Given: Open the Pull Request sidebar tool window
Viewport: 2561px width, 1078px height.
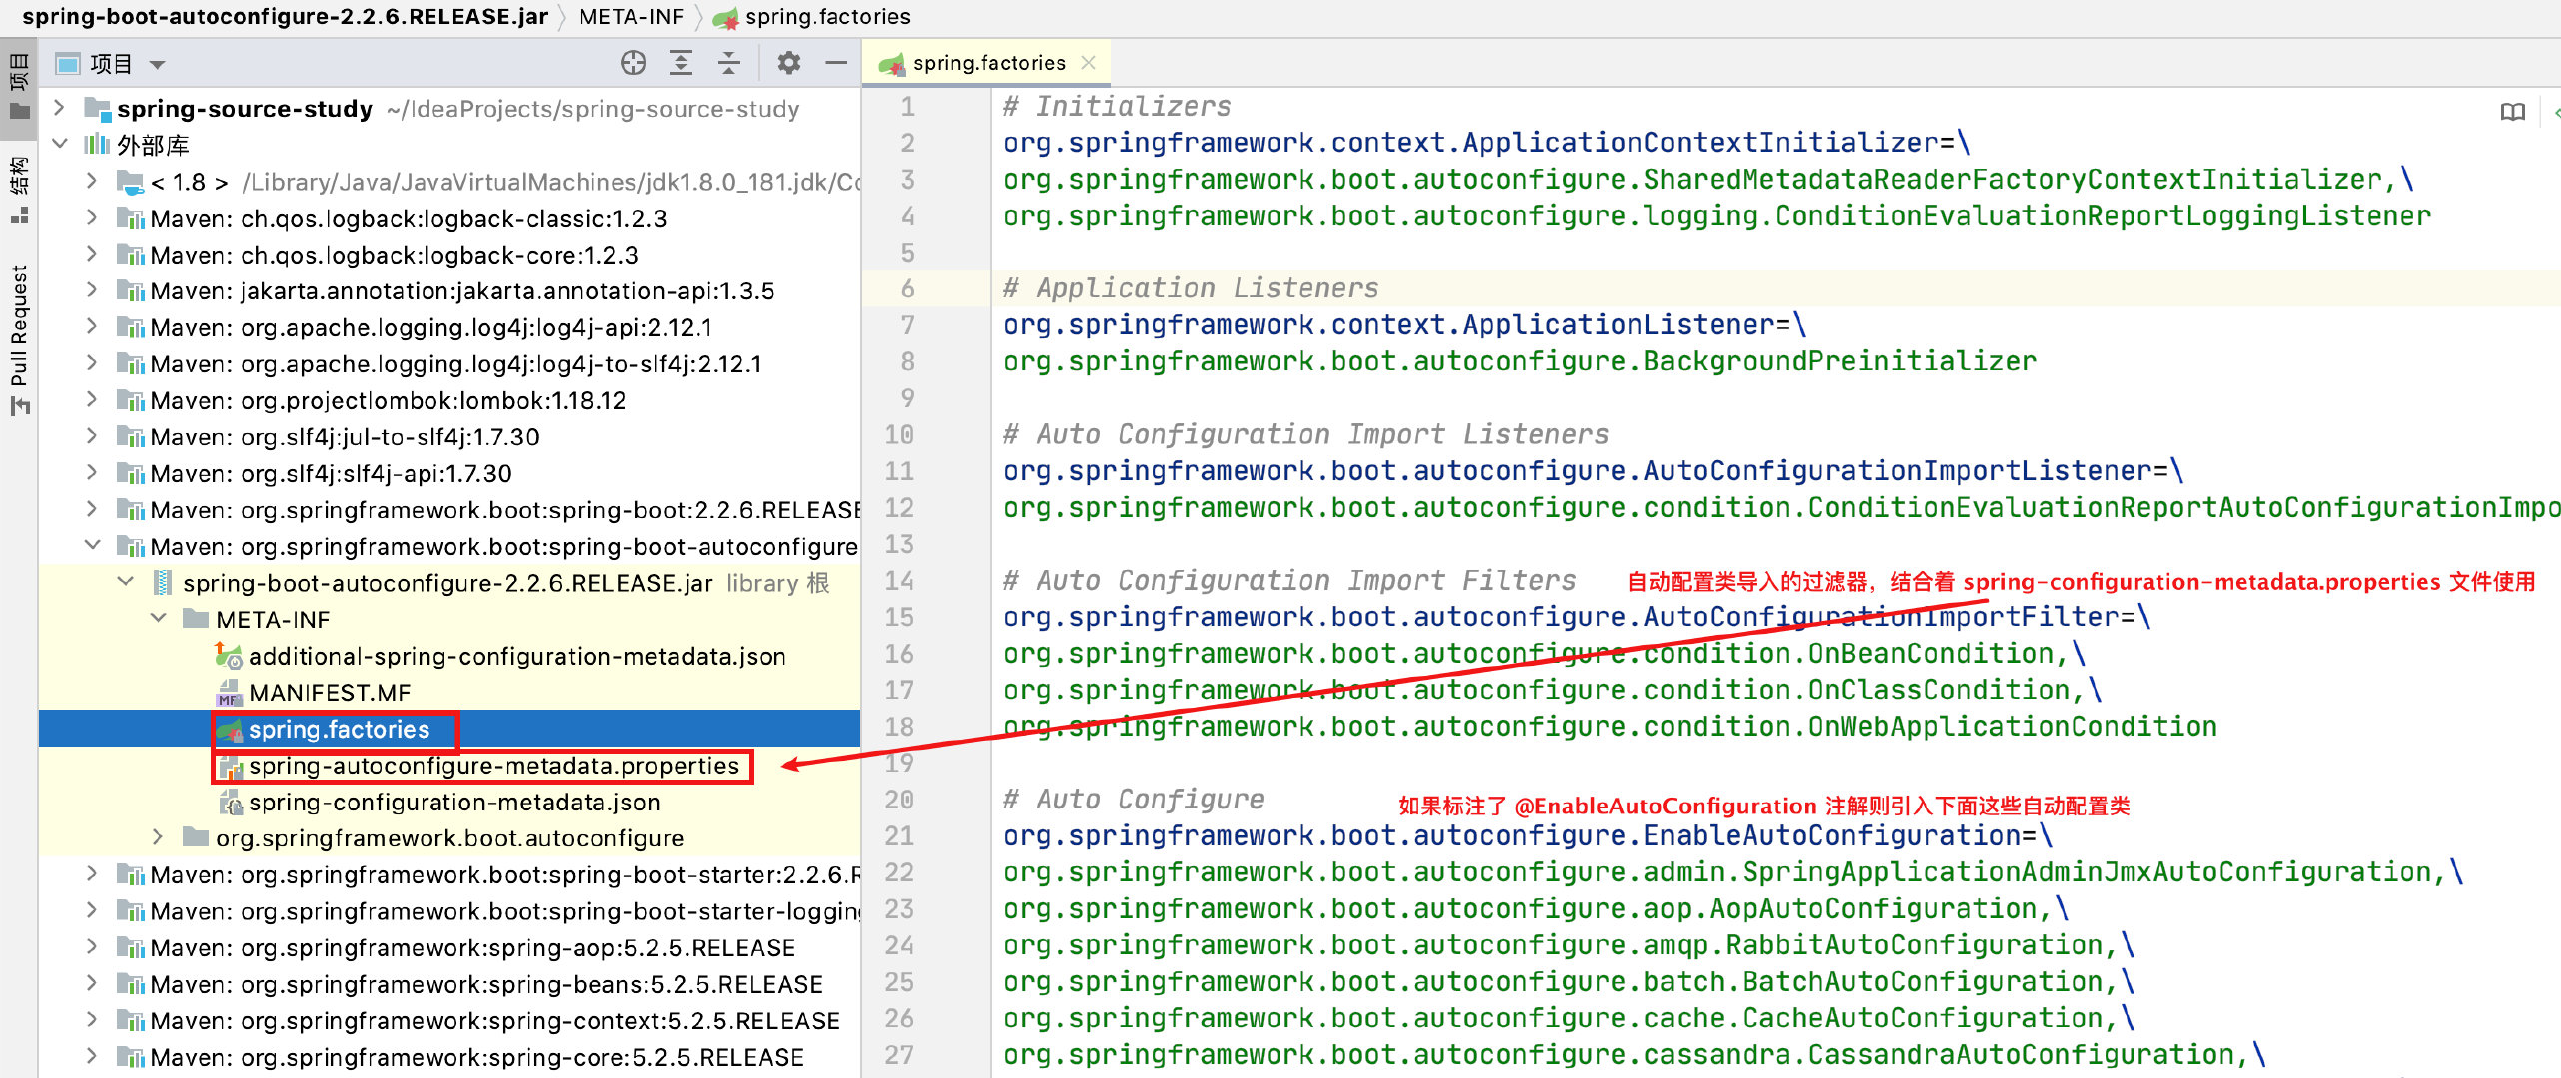Looking at the screenshot, I should pyautogui.click(x=19, y=339).
